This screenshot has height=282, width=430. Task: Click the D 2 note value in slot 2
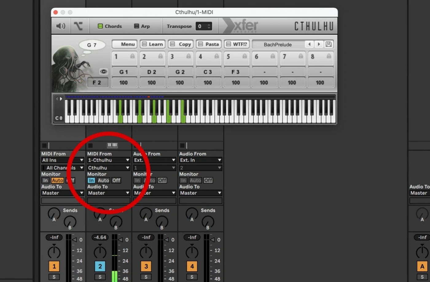pos(152,72)
